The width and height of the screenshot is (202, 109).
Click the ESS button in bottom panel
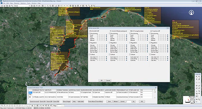142,102
